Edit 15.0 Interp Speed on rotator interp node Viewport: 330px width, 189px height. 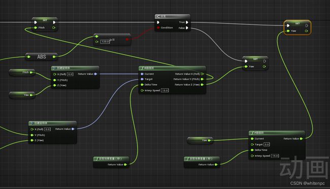coord(165,90)
